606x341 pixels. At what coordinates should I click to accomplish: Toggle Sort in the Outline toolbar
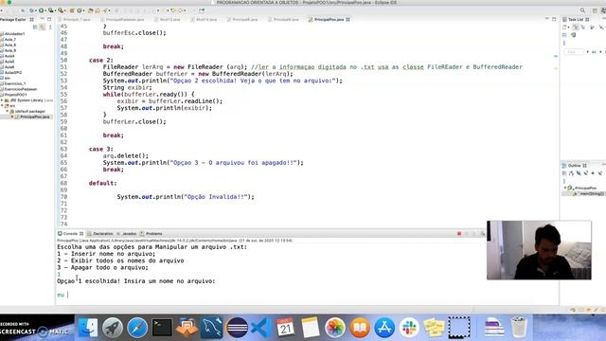tap(571, 173)
